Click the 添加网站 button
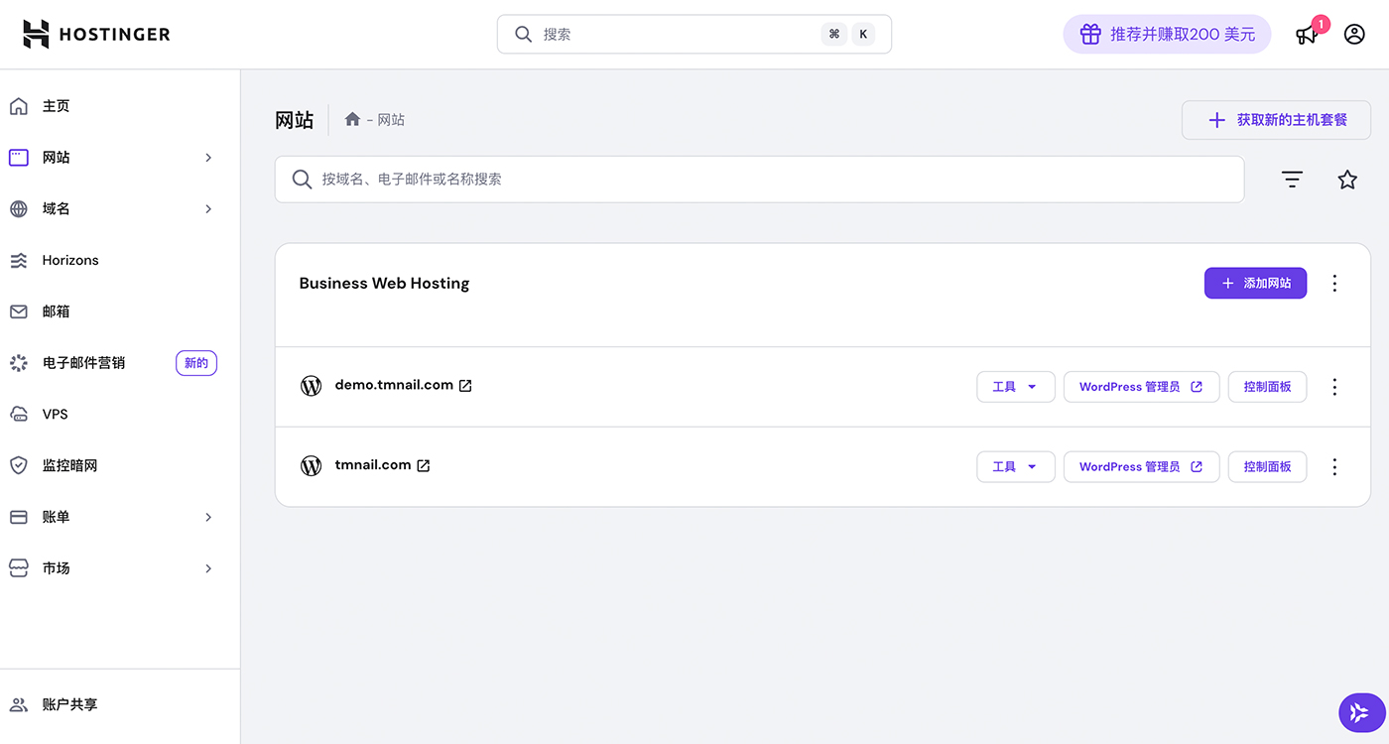Viewport: 1389px width, 744px height. tap(1255, 283)
